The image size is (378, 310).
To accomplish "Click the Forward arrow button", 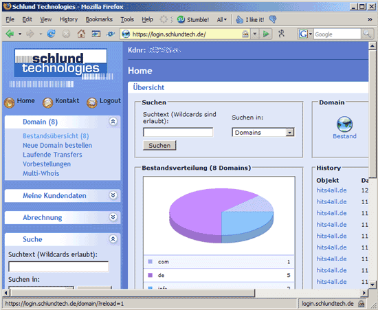I will pos(30,34).
